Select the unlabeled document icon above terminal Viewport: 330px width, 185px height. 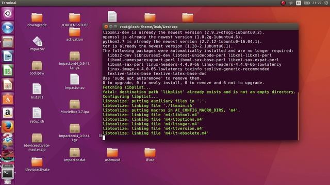point(112,16)
